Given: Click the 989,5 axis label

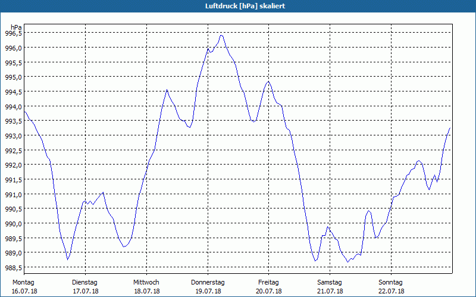Looking at the screenshot, I should [x=13, y=238].
